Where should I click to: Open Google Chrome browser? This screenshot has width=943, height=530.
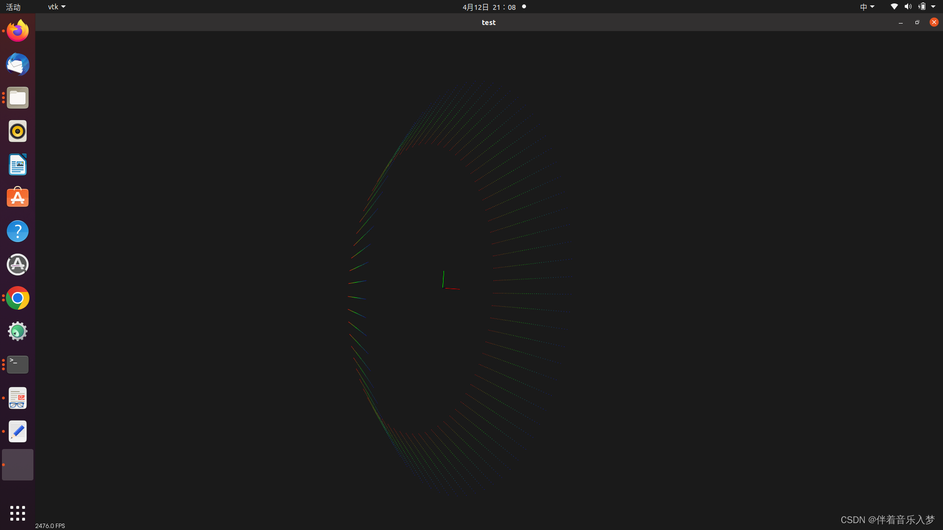18,298
